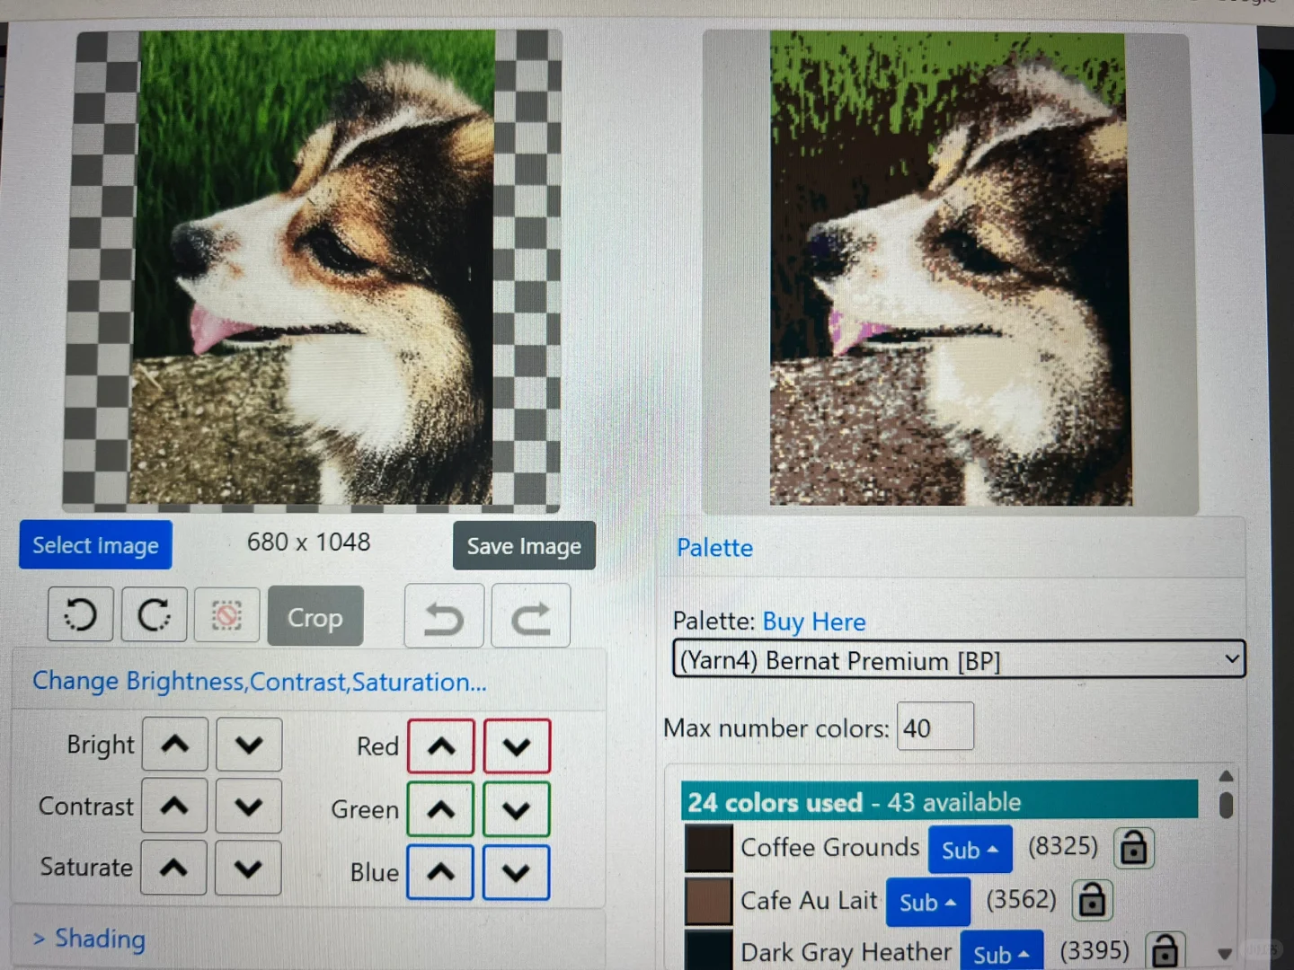Increase Blue with the up arrow
The image size is (1294, 970).
[x=440, y=872]
